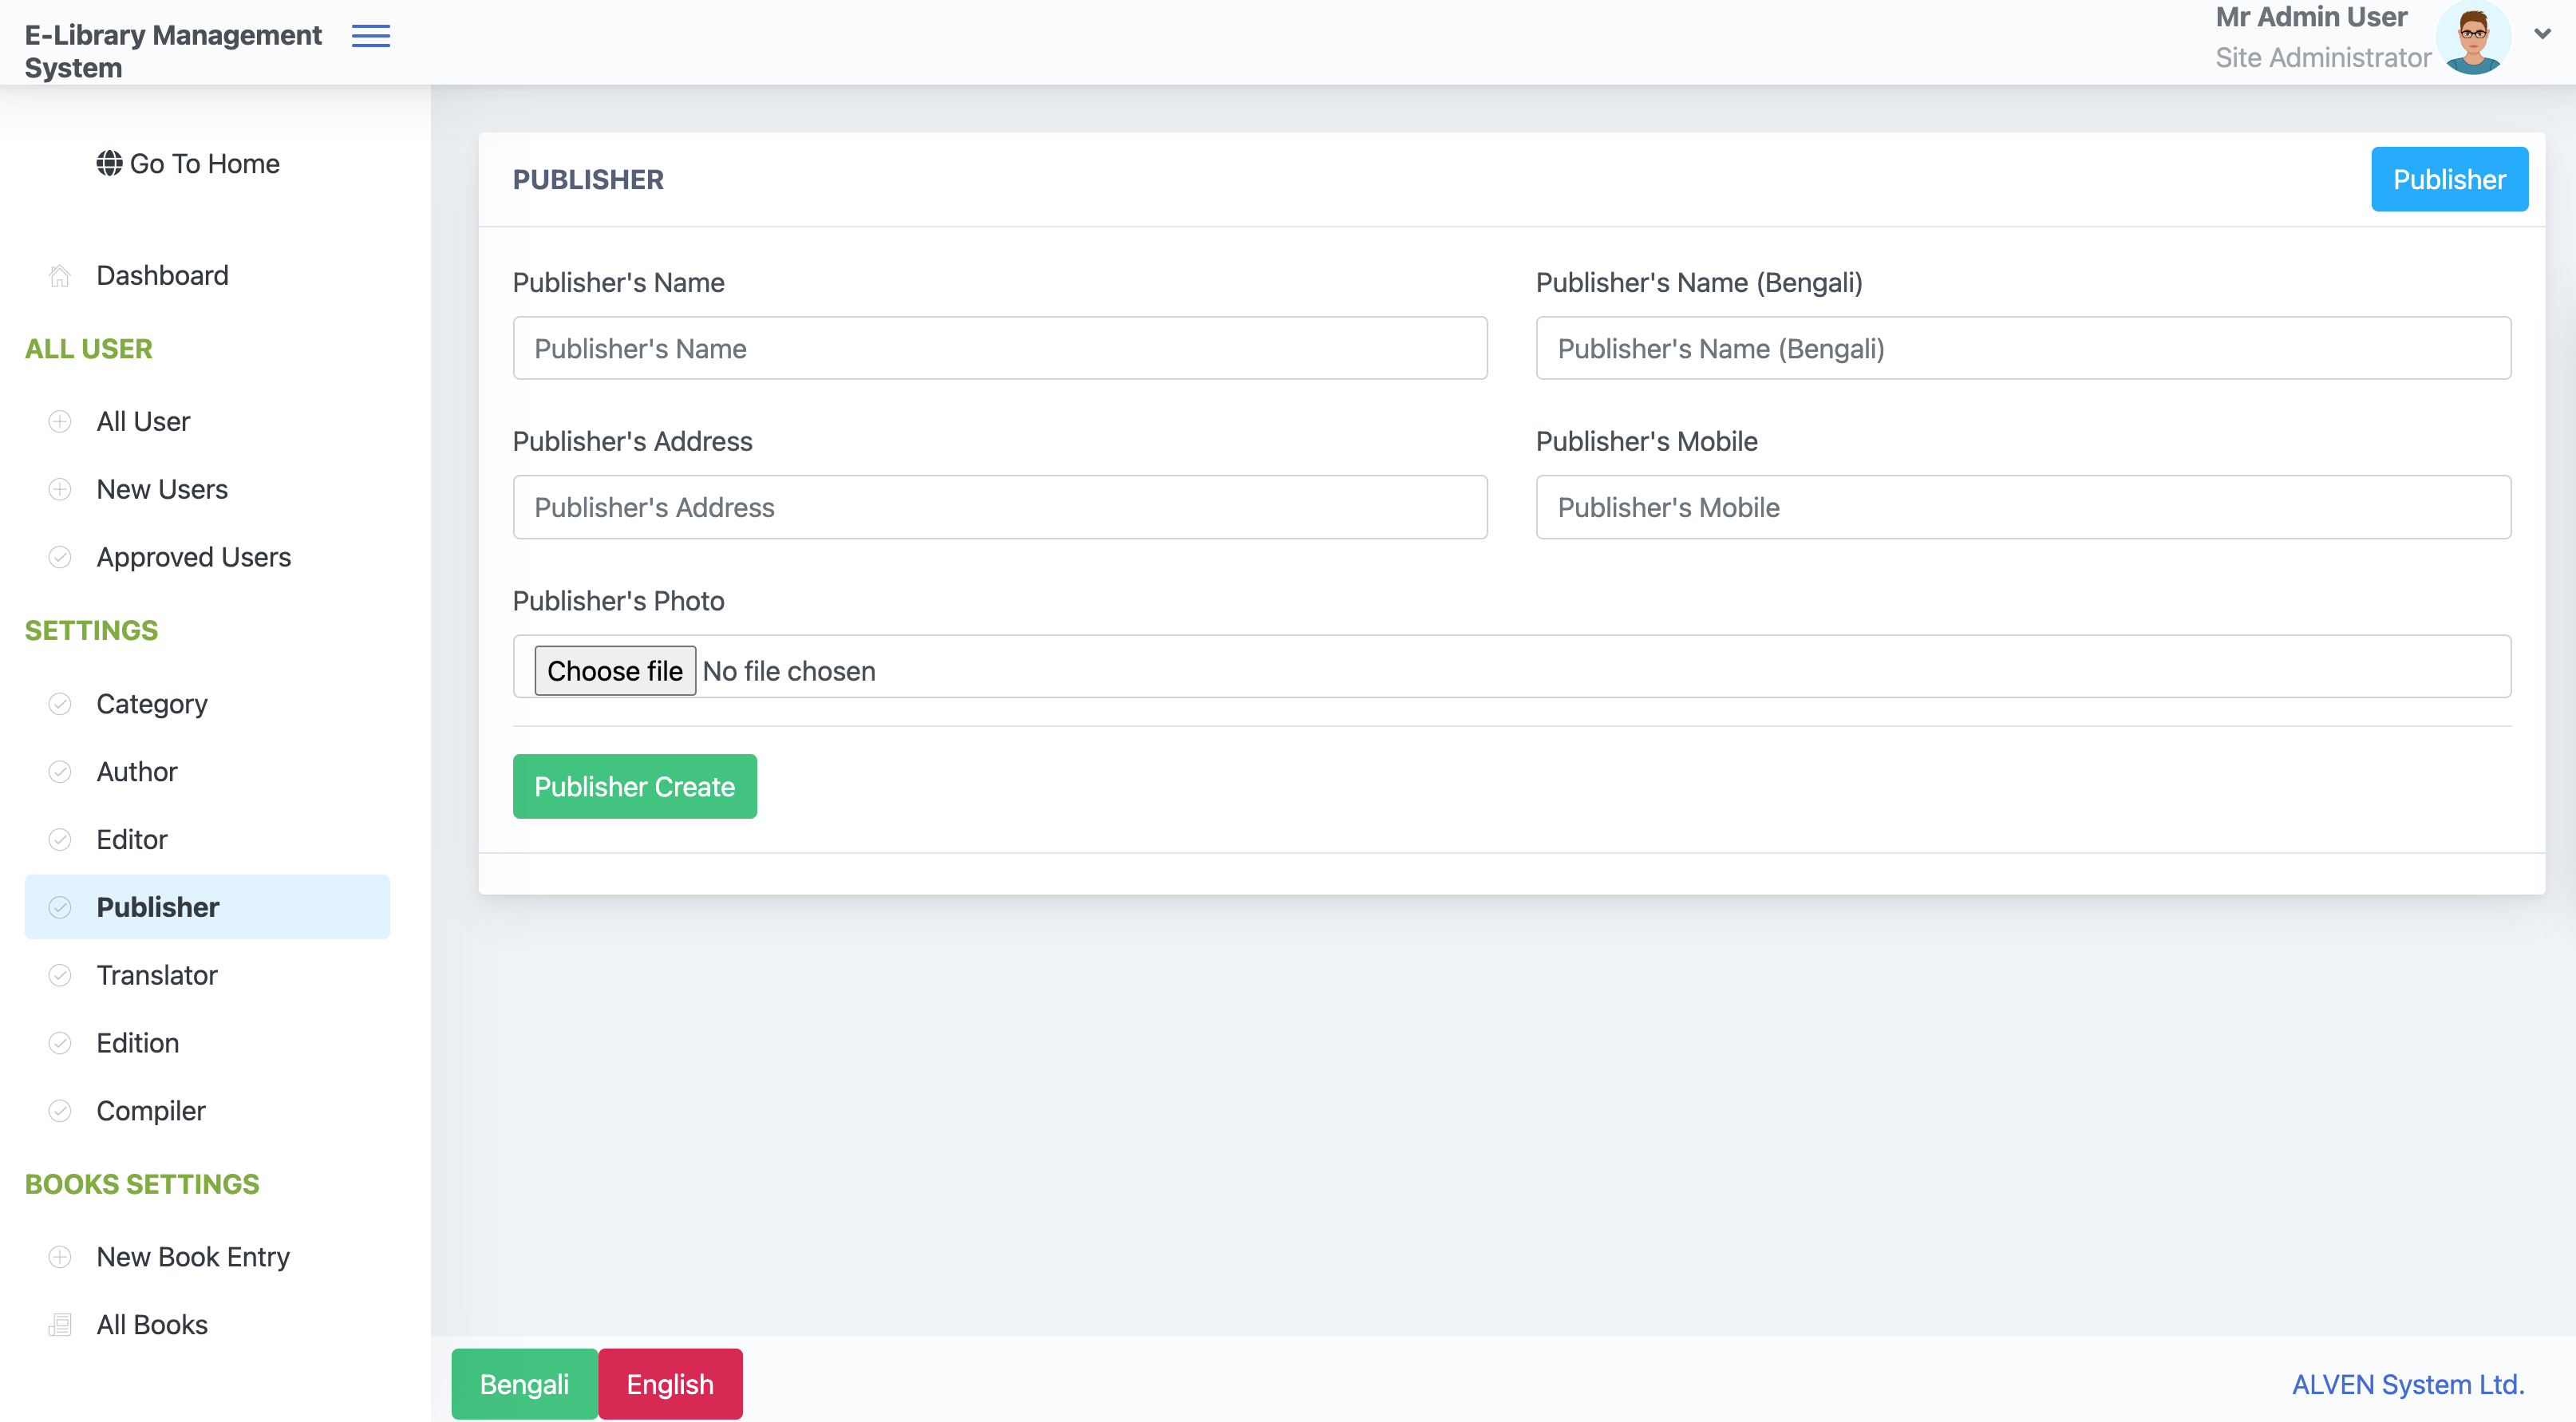The width and height of the screenshot is (2576, 1422).
Task: Click the Dashboard house icon
Action: pyautogui.click(x=60, y=275)
